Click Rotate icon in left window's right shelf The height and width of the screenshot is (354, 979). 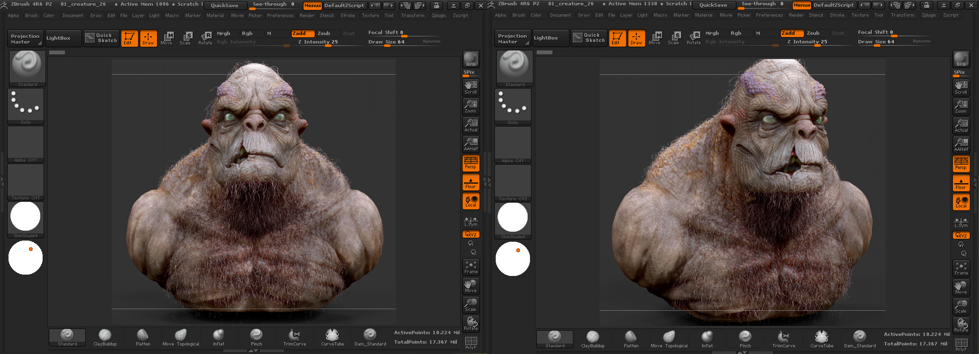click(471, 324)
